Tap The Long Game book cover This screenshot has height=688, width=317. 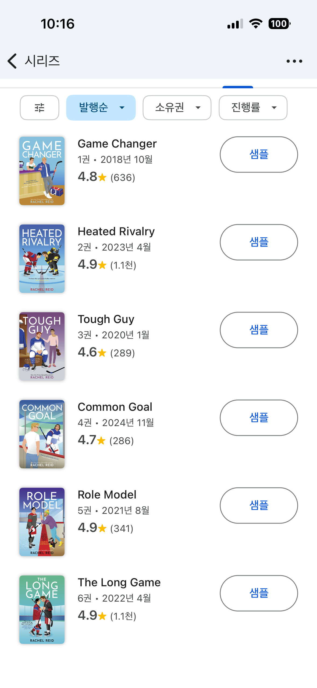coord(42,610)
